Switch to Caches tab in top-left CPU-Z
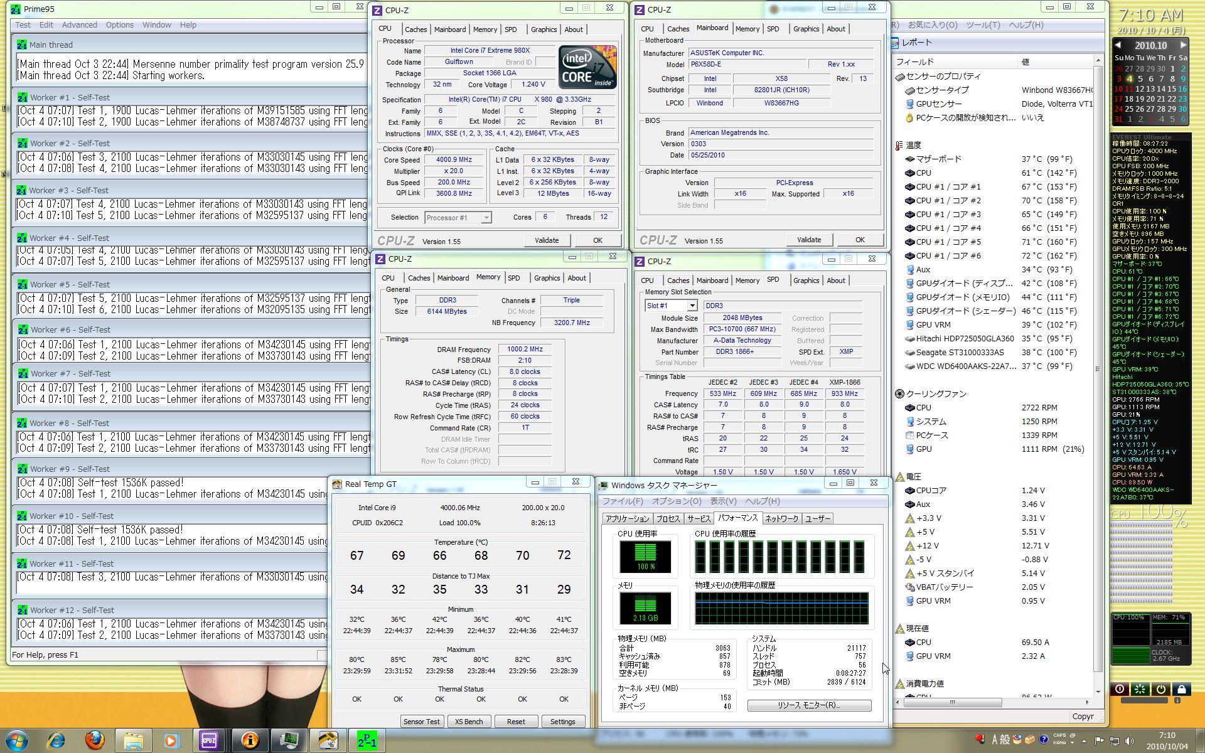This screenshot has width=1205, height=753. 415,29
